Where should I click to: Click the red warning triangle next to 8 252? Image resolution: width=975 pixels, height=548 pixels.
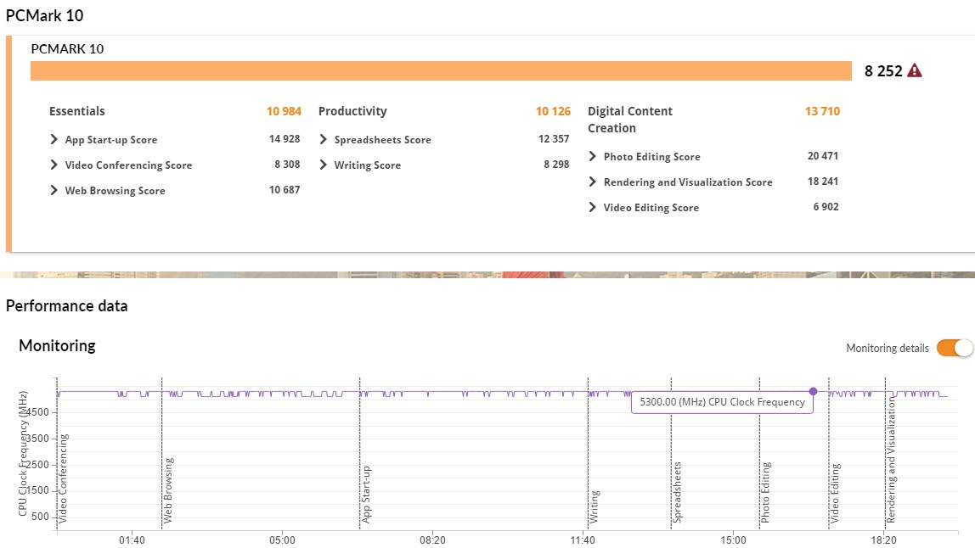(x=914, y=70)
